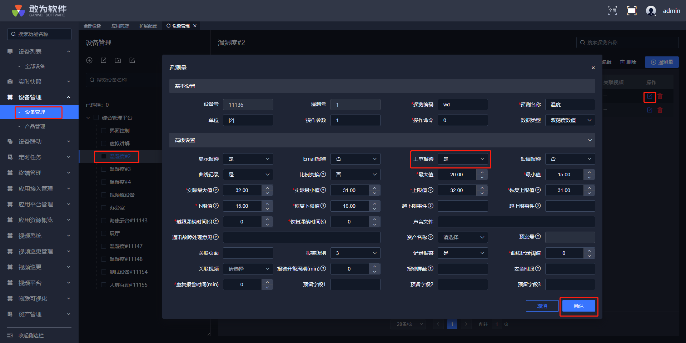686x343 pixels.
Task: Open the 报警级别 dropdown
Action: (x=355, y=253)
